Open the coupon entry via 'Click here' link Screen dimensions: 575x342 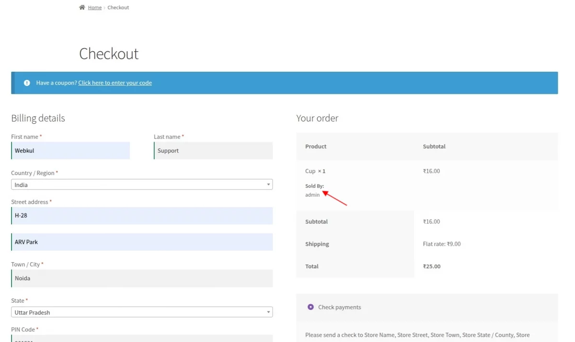(115, 82)
